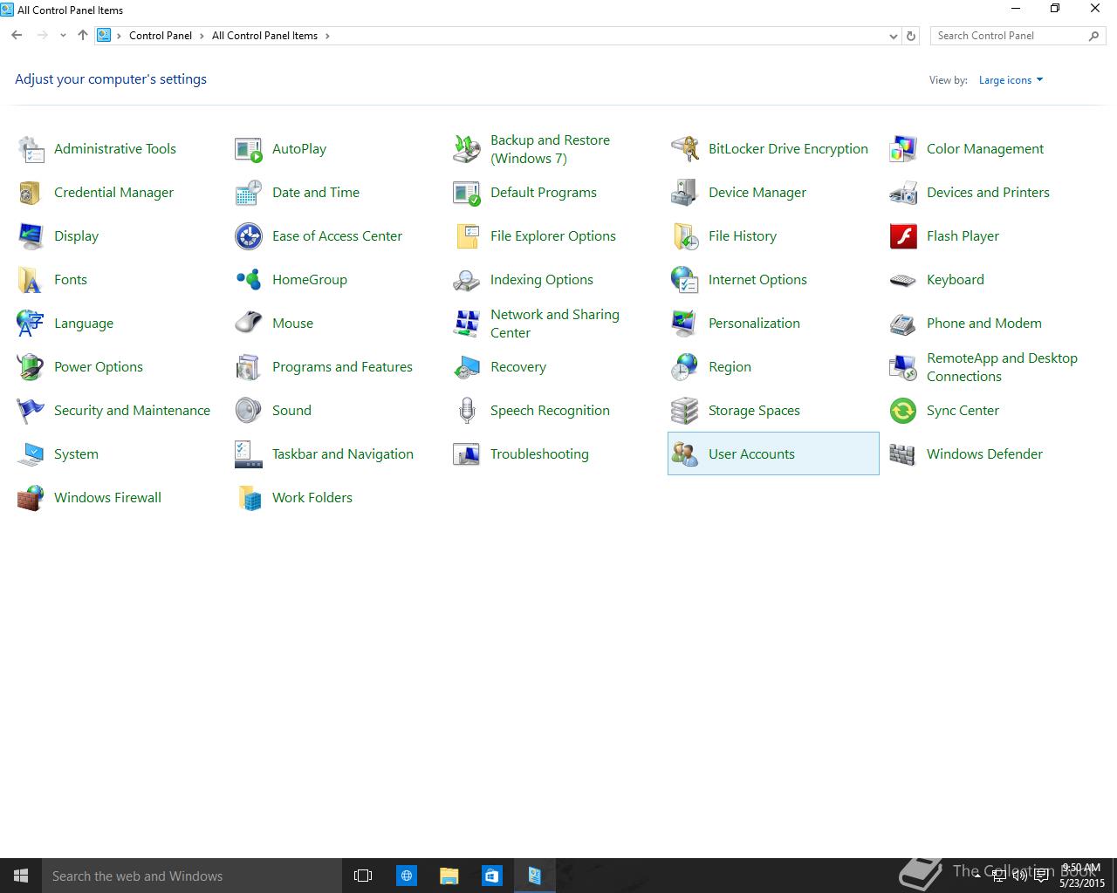This screenshot has width=1117, height=893.
Task: Open the Windows Start button
Action: pos(21,876)
